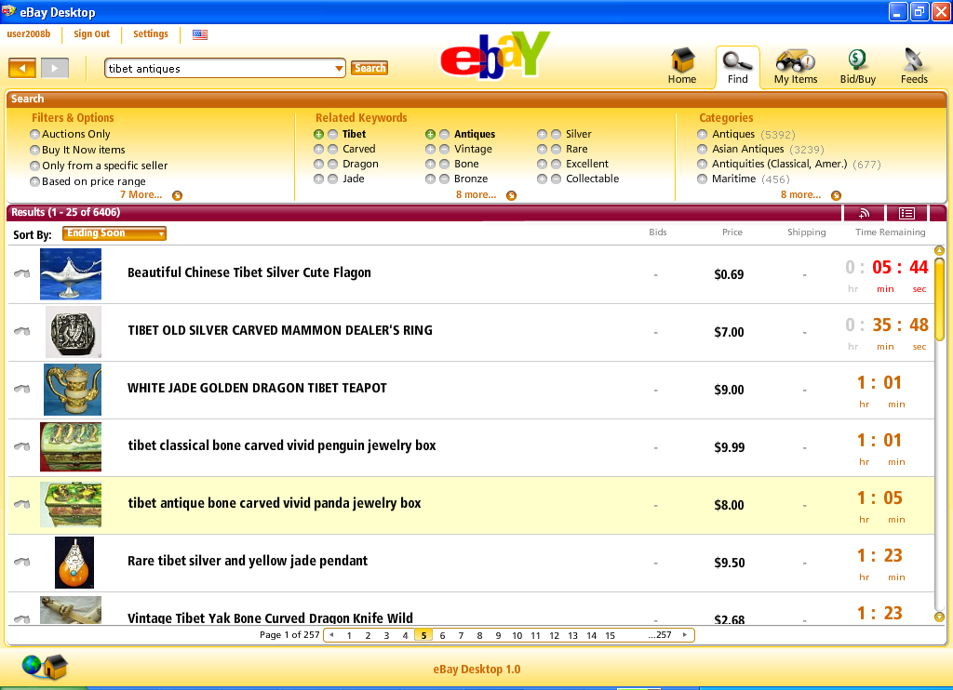Jump to last page 257
Screen dimensions: 953x690
coord(660,635)
